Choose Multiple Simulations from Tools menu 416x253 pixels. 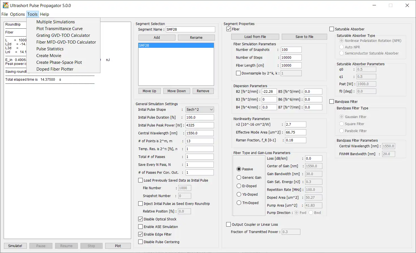pos(63,22)
